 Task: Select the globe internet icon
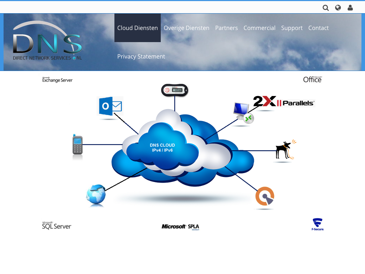96,195
